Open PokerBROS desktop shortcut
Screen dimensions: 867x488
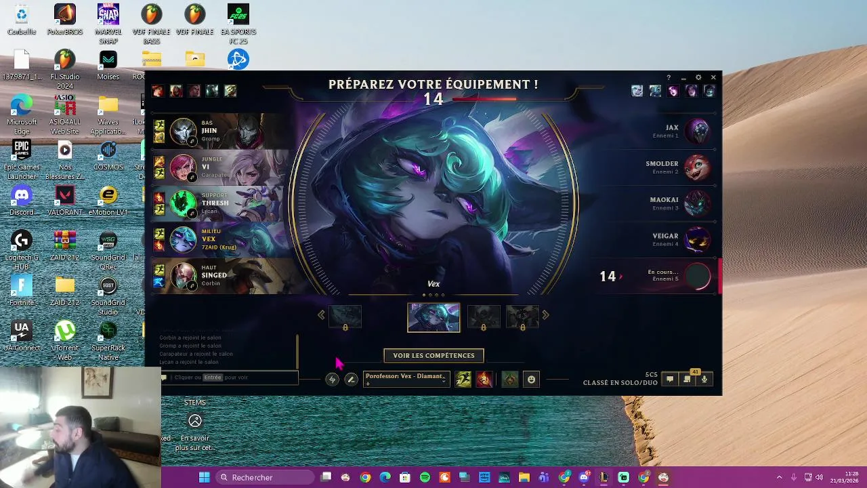pos(65,20)
